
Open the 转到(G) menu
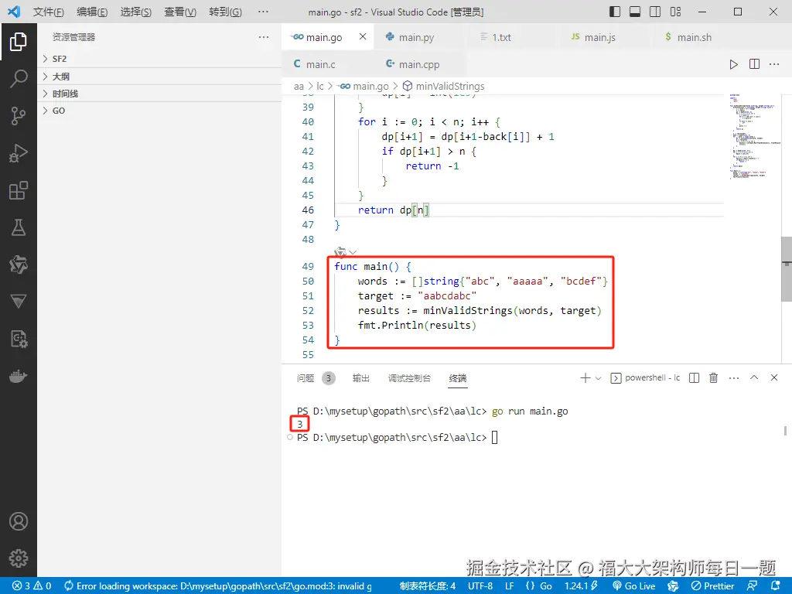point(225,12)
